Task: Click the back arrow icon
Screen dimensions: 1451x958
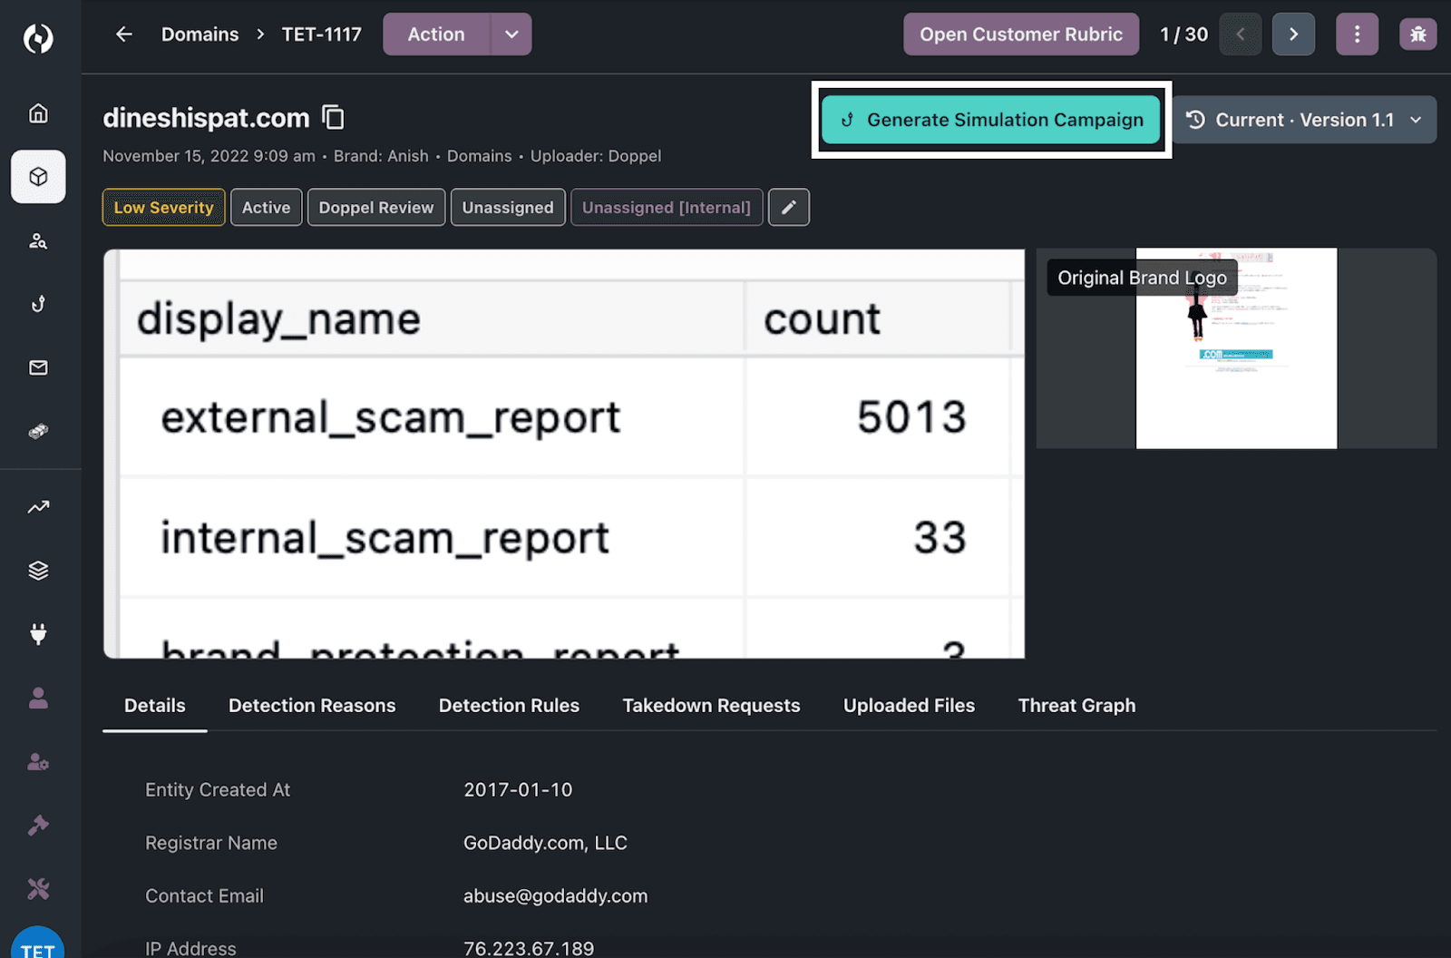Action: [x=124, y=34]
